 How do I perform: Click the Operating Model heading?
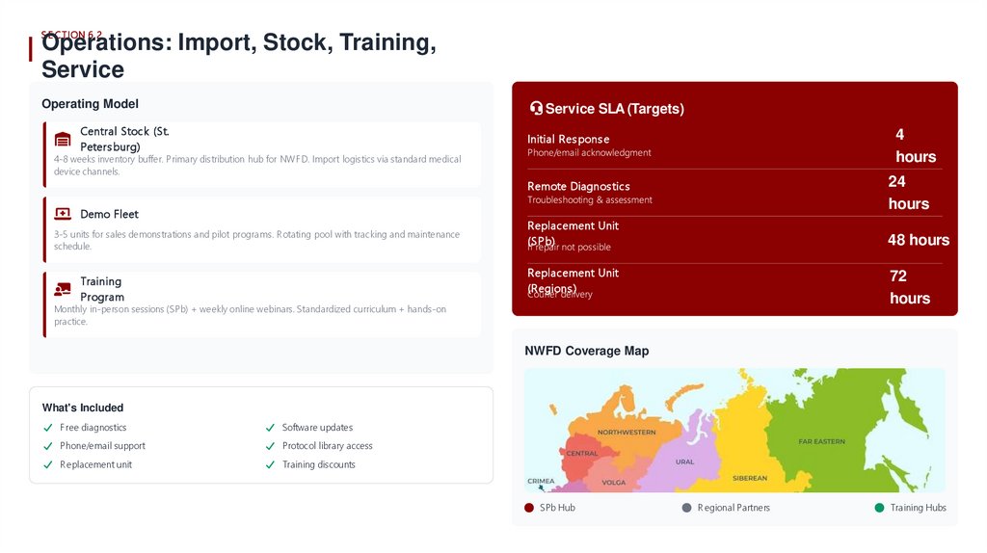tap(90, 104)
